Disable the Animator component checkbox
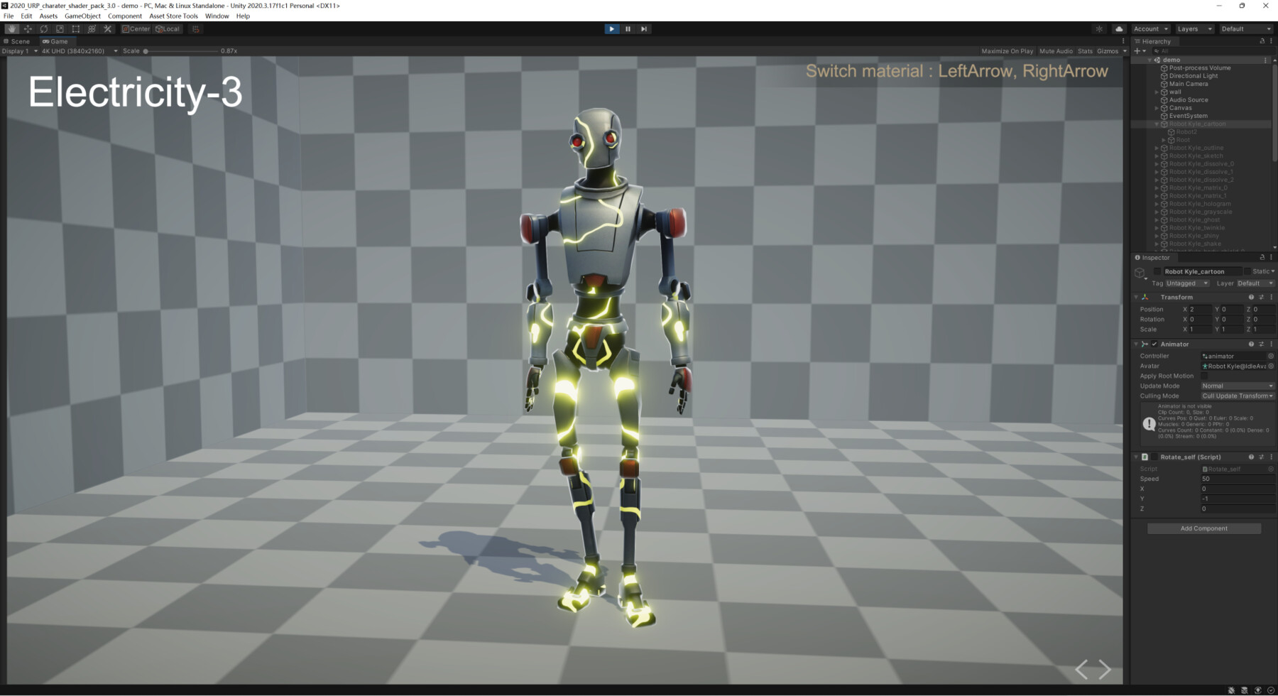 pyautogui.click(x=1154, y=344)
